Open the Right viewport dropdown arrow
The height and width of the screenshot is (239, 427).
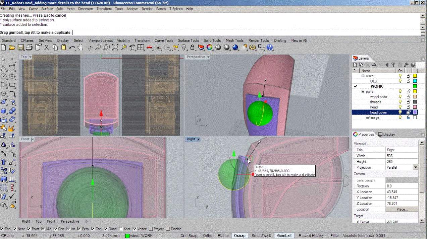coord(198,139)
